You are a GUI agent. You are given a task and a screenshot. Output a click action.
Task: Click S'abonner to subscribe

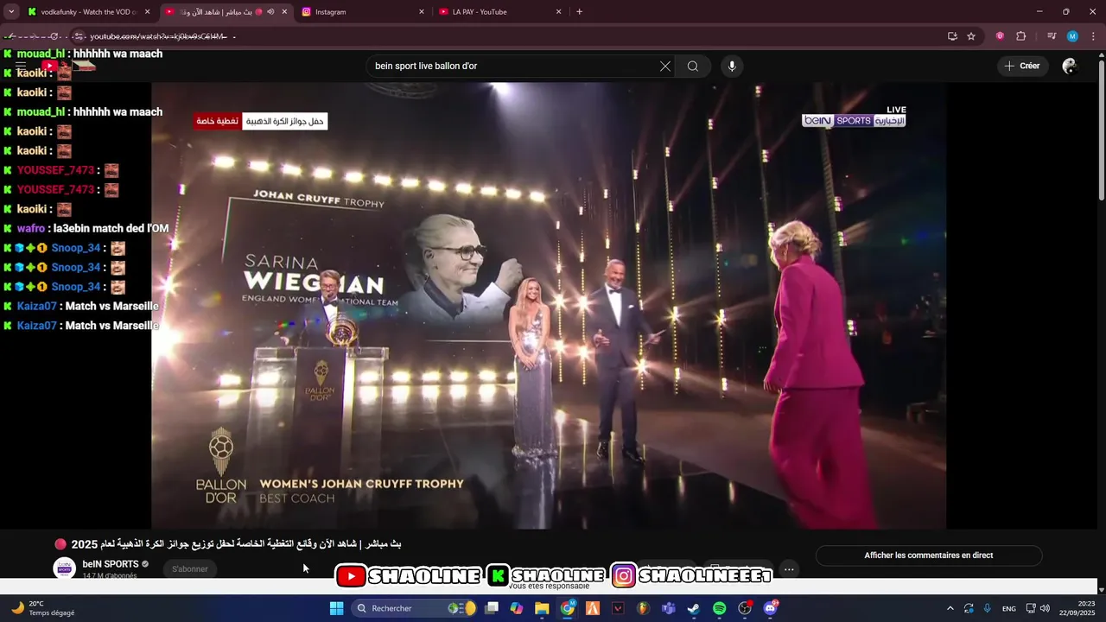click(x=189, y=569)
